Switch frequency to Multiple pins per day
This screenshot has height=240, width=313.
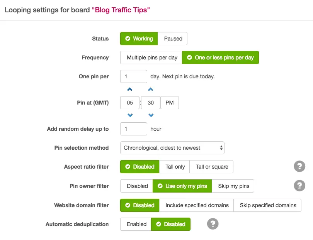point(151,57)
